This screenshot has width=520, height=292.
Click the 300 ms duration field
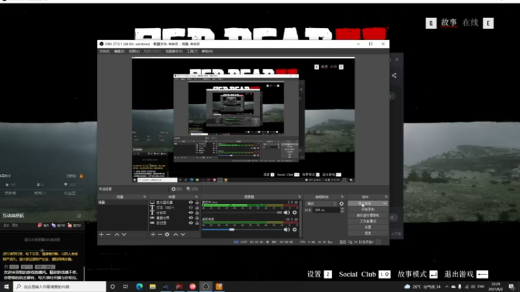(x=326, y=210)
